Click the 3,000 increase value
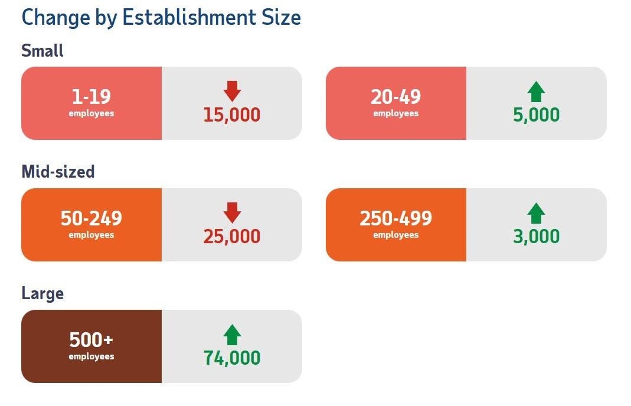 coord(536,237)
